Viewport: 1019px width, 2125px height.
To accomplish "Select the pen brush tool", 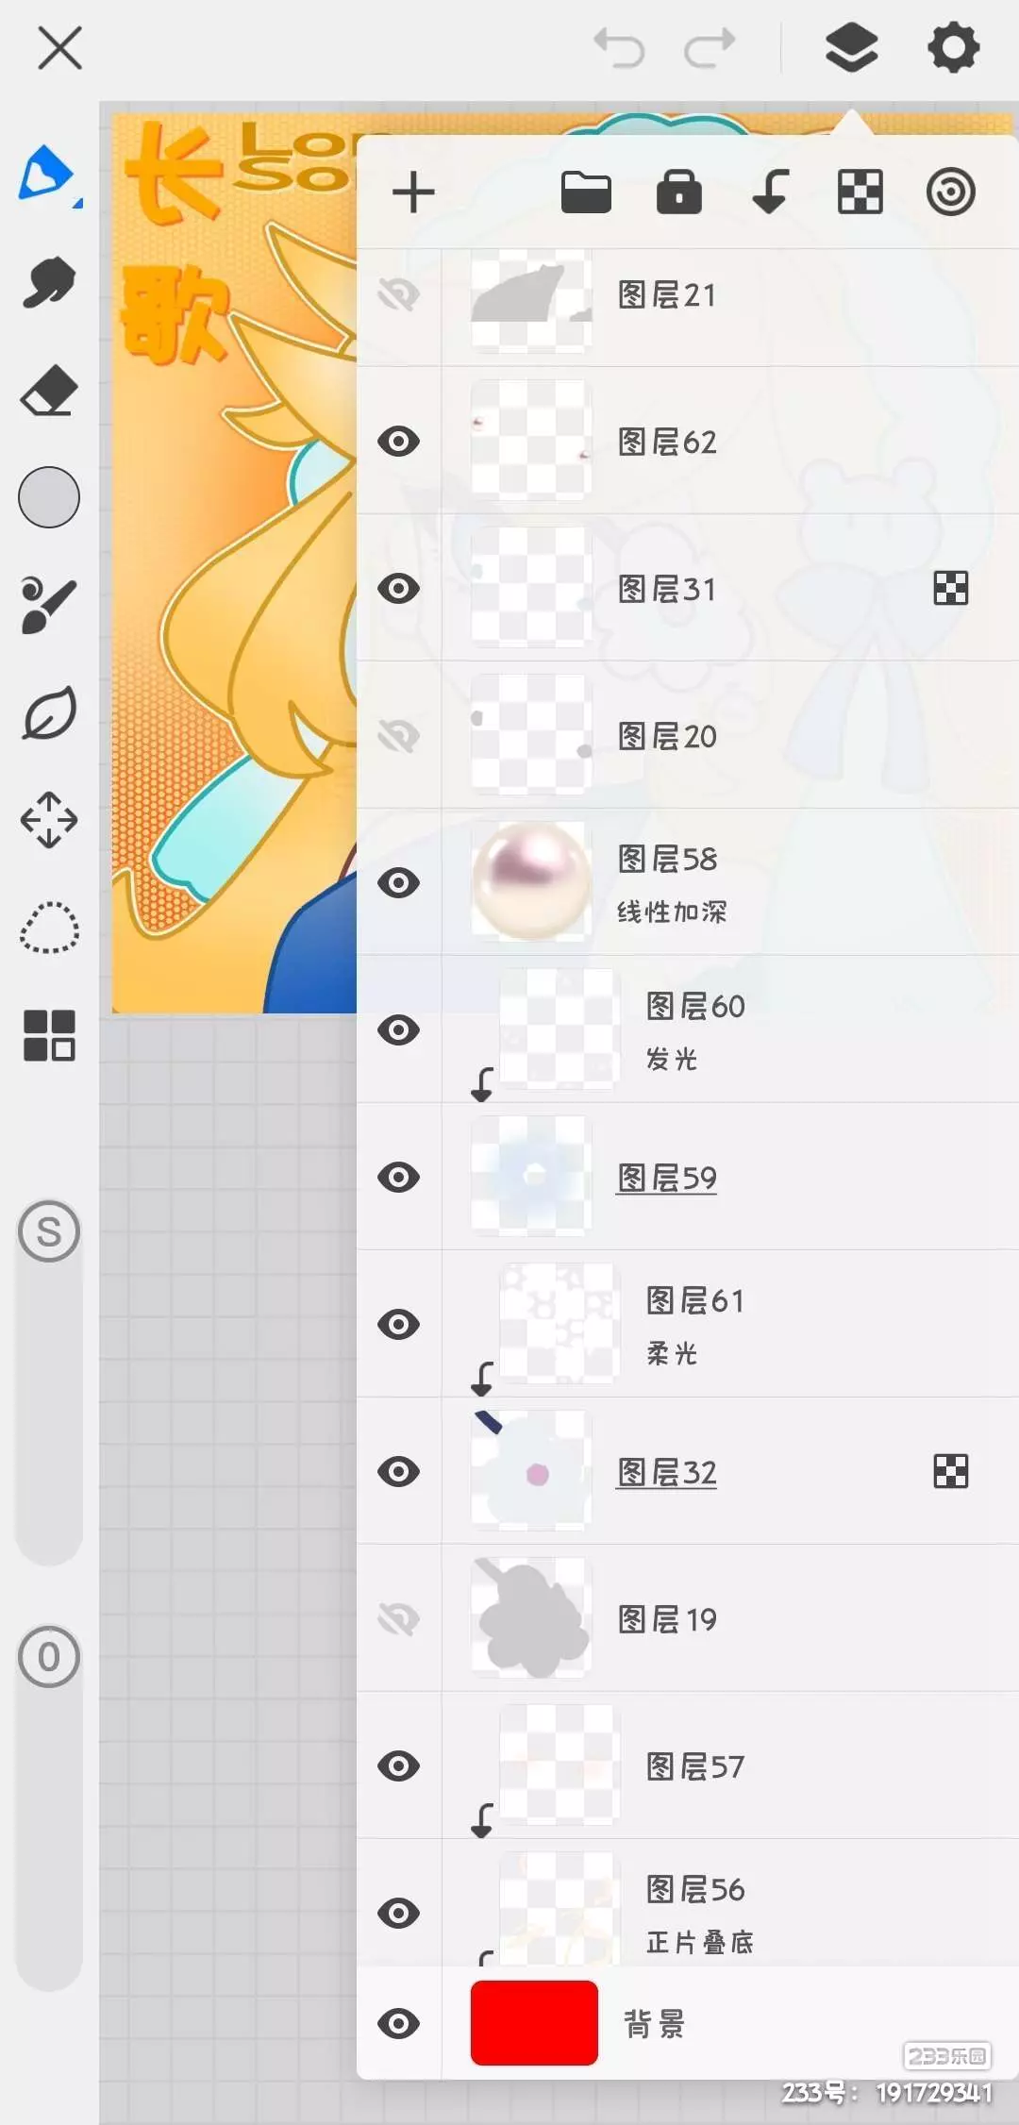I will pos(47,174).
